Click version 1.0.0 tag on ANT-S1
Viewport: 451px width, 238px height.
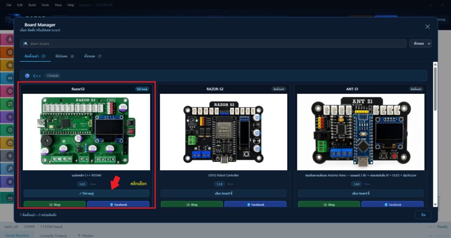(x=357, y=184)
